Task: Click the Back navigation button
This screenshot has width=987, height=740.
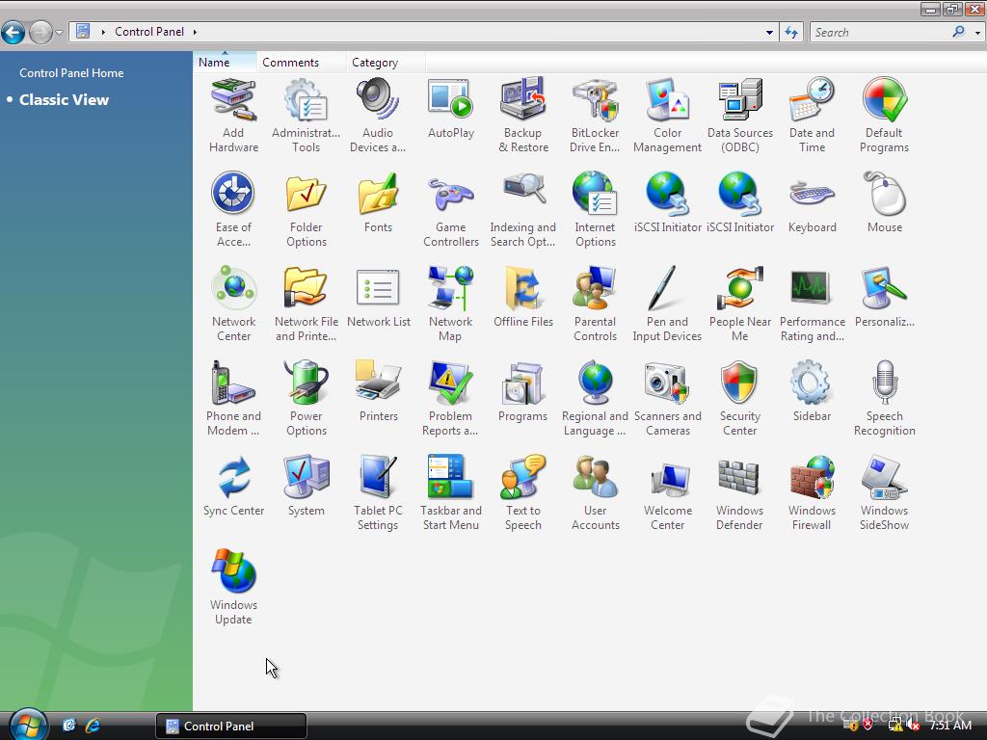Action: (x=13, y=32)
